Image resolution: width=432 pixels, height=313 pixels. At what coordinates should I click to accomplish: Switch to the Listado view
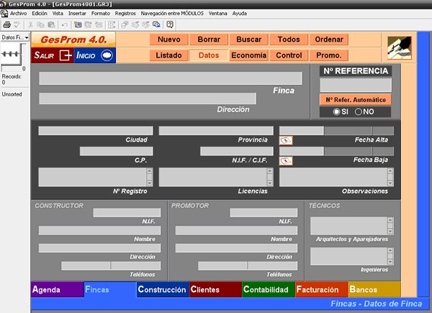coord(169,55)
